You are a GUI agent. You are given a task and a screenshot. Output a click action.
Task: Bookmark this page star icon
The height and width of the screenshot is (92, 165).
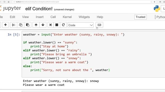pyautogui.click(x=154, y=2)
